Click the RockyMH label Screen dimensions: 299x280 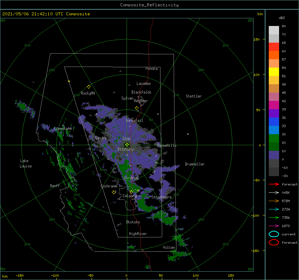pyautogui.click(x=88, y=93)
